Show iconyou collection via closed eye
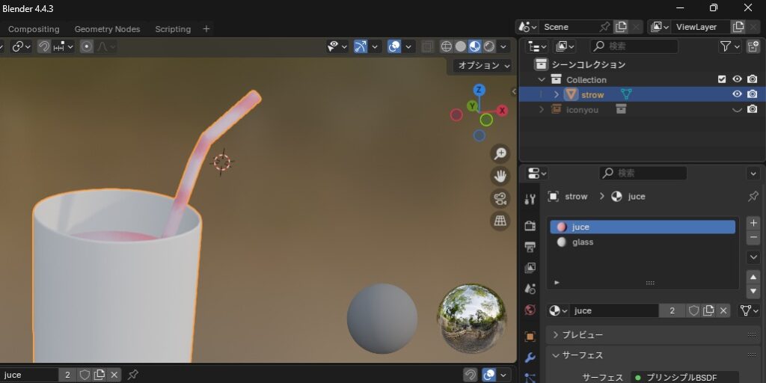766x383 pixels. [737, 110]
